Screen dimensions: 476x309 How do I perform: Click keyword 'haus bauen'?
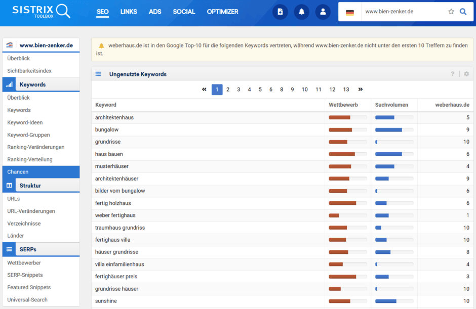tap(109, 154)
